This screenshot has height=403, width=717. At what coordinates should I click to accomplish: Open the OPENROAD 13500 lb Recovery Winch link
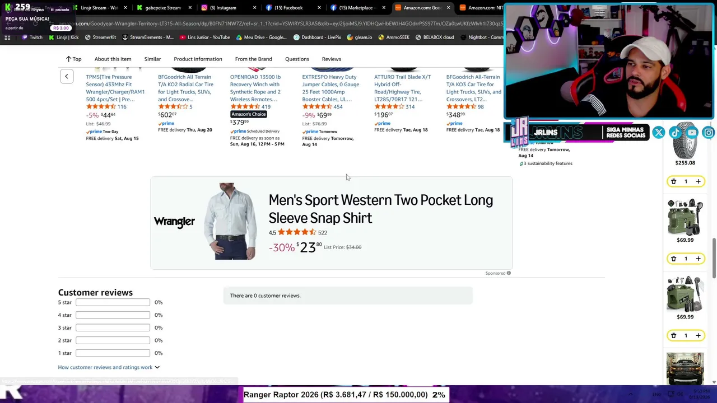tap(255, 88)
